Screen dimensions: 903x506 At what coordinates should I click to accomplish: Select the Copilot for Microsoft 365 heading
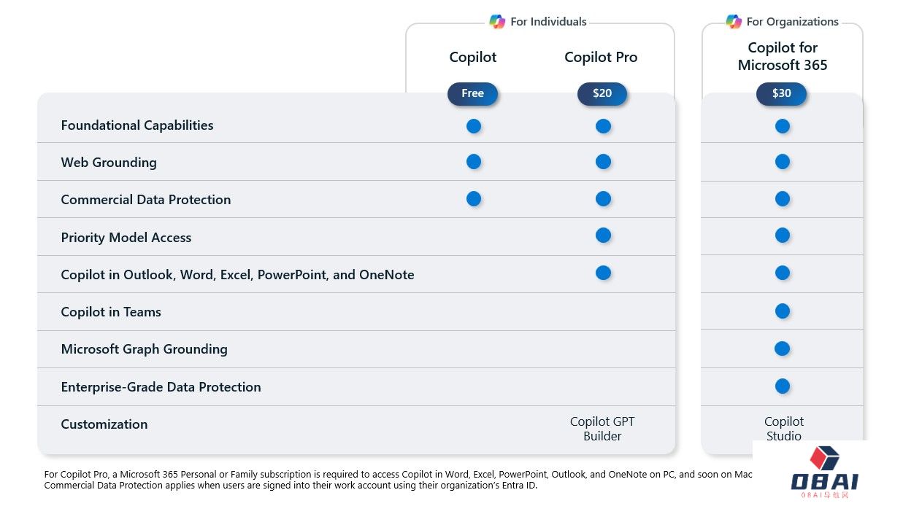(x=783, y=56)
